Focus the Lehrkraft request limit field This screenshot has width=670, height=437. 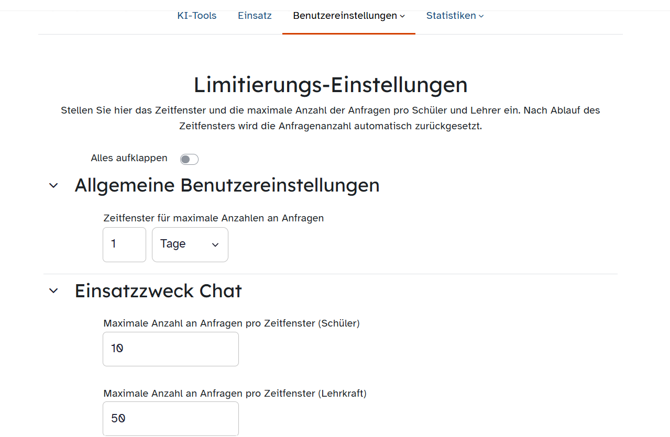(170, 419)
